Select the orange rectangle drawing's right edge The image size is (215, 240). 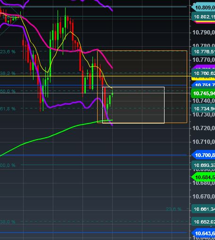(187, 87)
